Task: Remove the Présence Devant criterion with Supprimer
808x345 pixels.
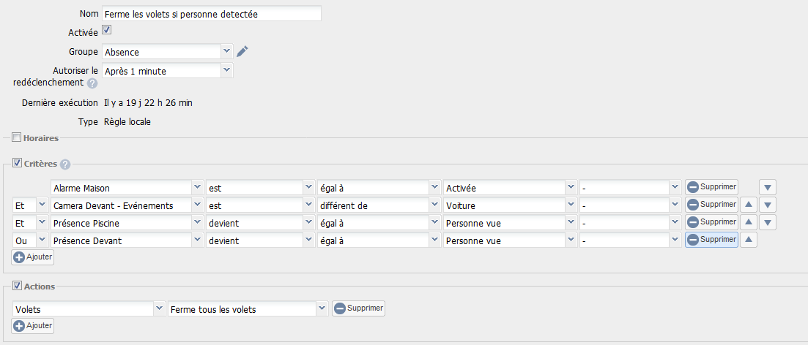Action: pos(711,240)
